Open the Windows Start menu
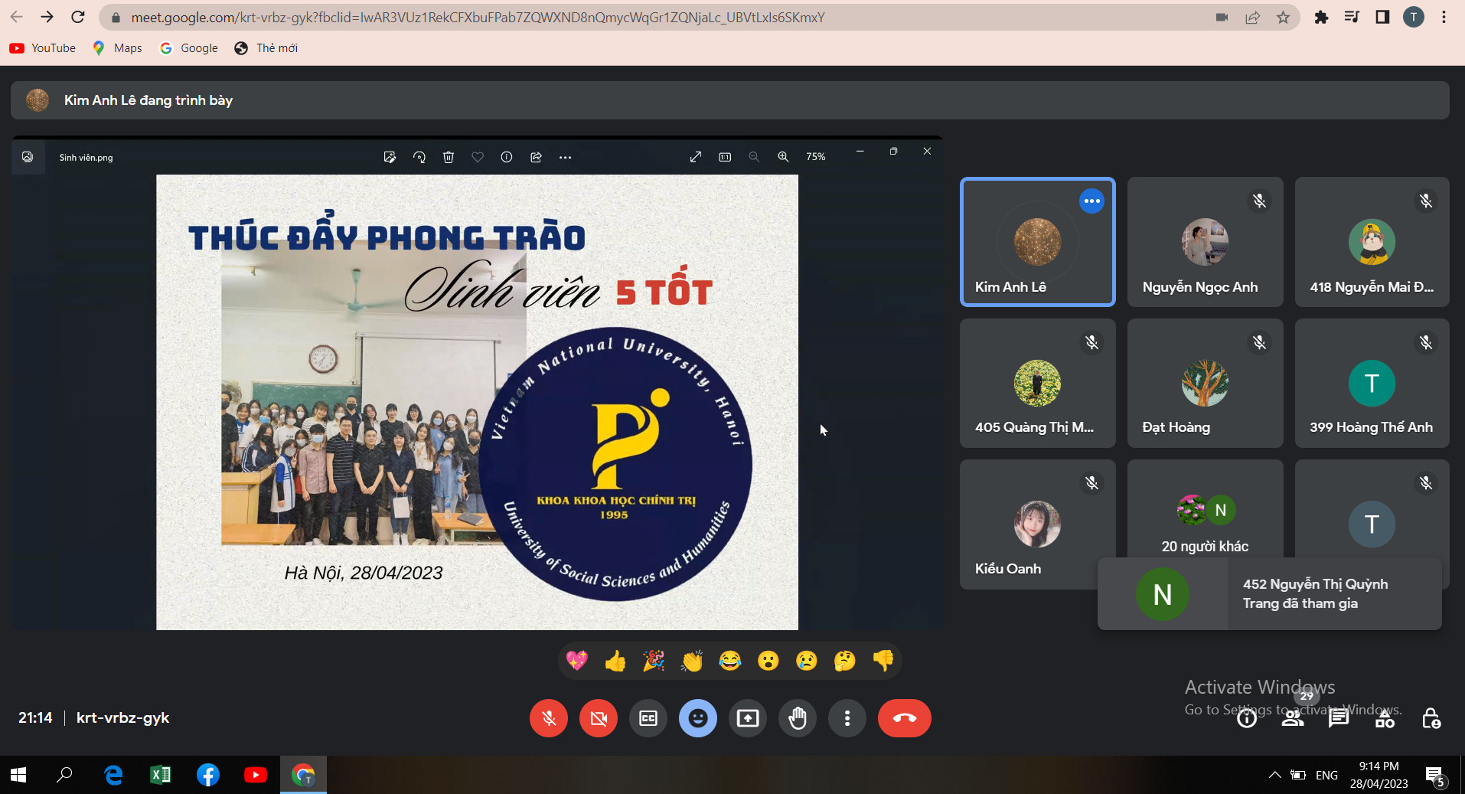This screenshot has height=794, width=1465. coord(18,775)
